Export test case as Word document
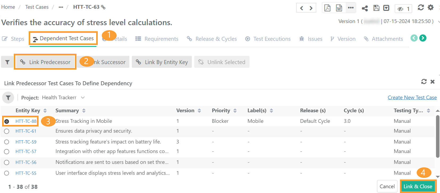 click(339, 8)
